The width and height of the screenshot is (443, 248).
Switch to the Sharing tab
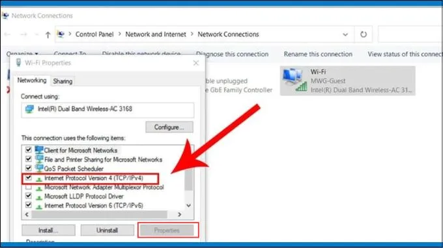point(63,81)
